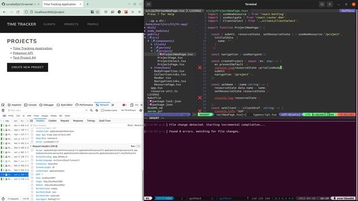
Task: Enable the Disable Cache checkbox
Action: 102,111
